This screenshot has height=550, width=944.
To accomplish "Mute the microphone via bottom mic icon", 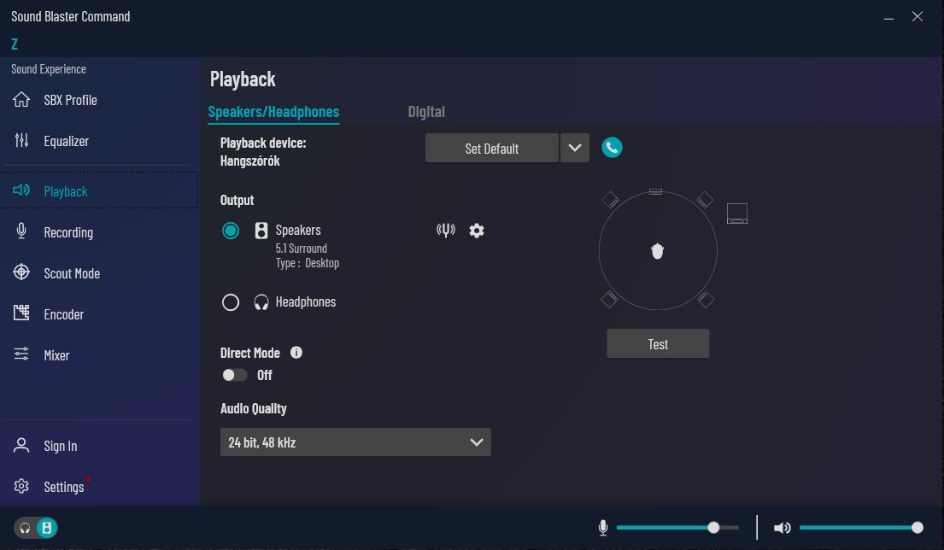I will tap(602, 528).
